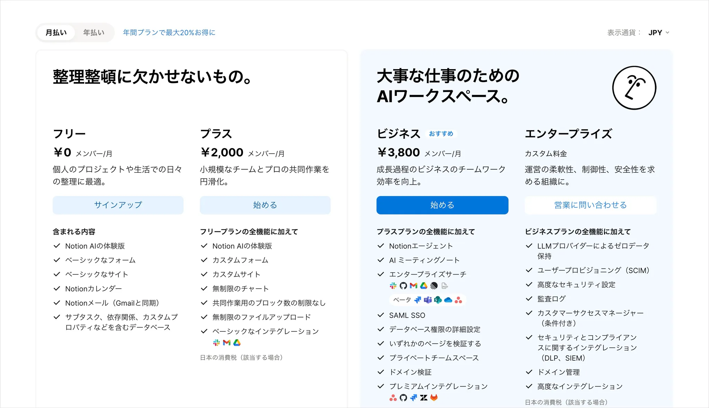Click blue 始める button under ビジネス plan
709x408 pixels.
click(x=442, y=205)
